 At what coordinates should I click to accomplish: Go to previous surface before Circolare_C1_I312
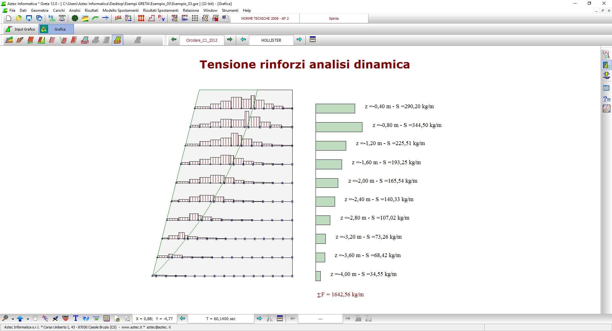[x=174, y=40]
